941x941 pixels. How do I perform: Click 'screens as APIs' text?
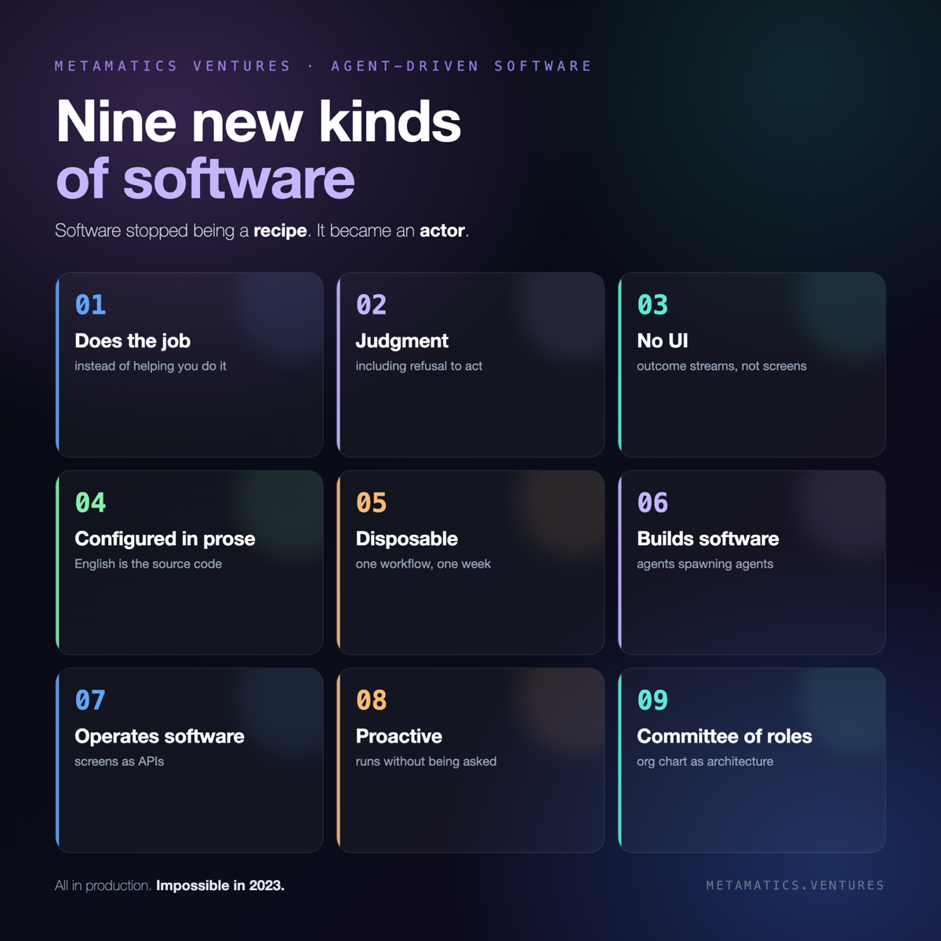pyautogui.click(x=119, y=761)
